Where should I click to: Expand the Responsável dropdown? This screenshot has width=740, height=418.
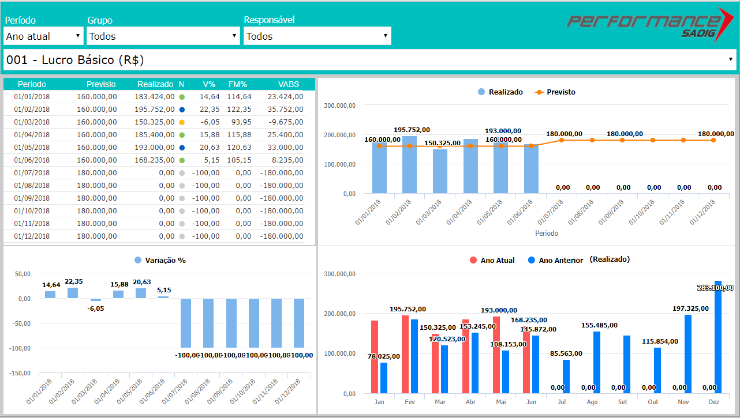317,36
